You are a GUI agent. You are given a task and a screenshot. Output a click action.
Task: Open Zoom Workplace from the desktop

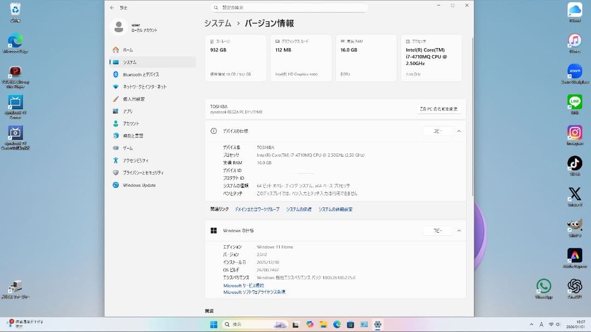[575, 71]
